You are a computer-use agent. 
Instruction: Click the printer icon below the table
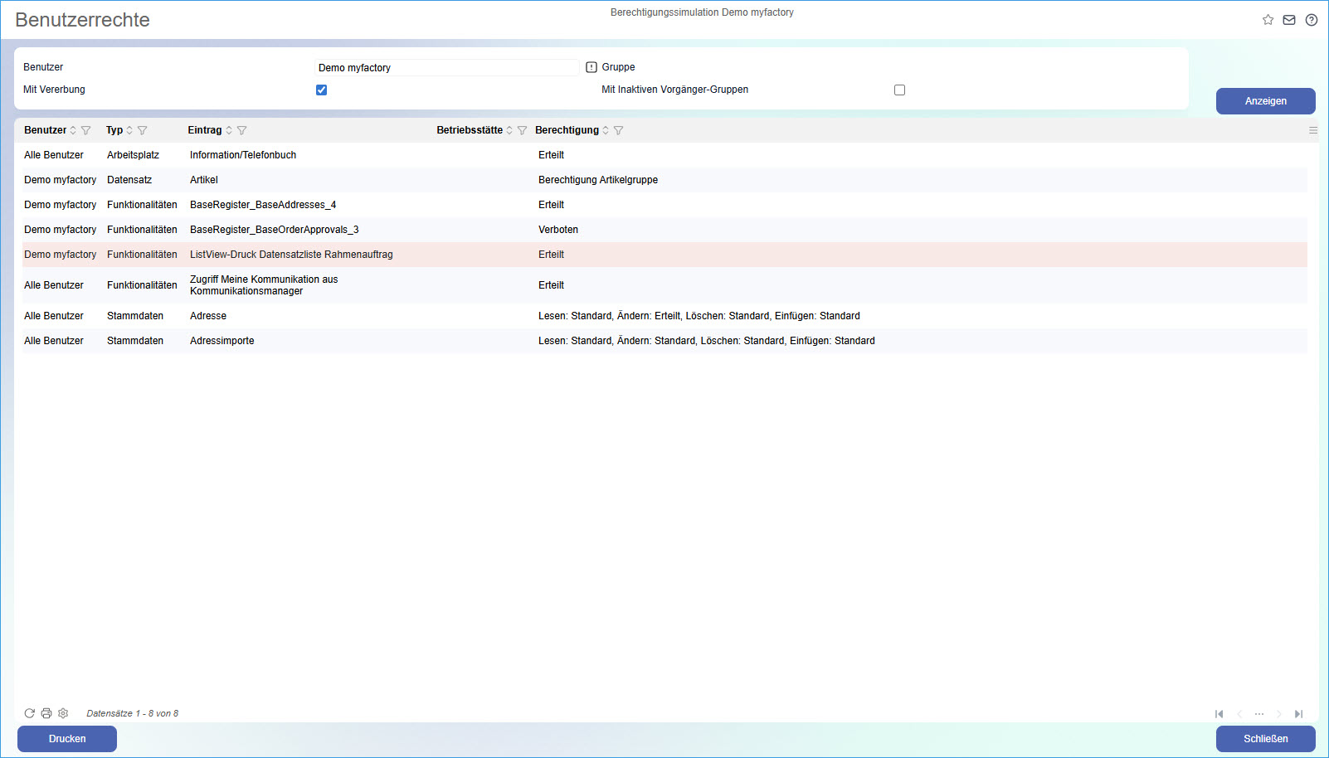click(x=46, y=713)
